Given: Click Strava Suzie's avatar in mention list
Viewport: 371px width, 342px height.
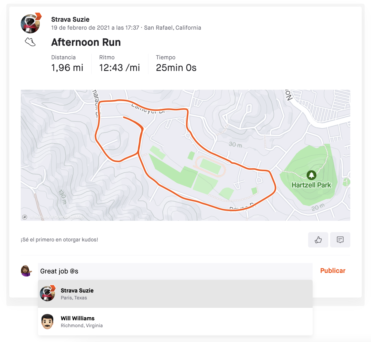Looking at the screenshot, I should click(x=48, y=294).
